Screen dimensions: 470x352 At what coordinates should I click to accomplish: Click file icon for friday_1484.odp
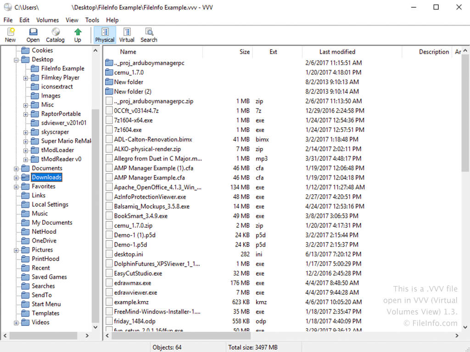tap(109, 321)
